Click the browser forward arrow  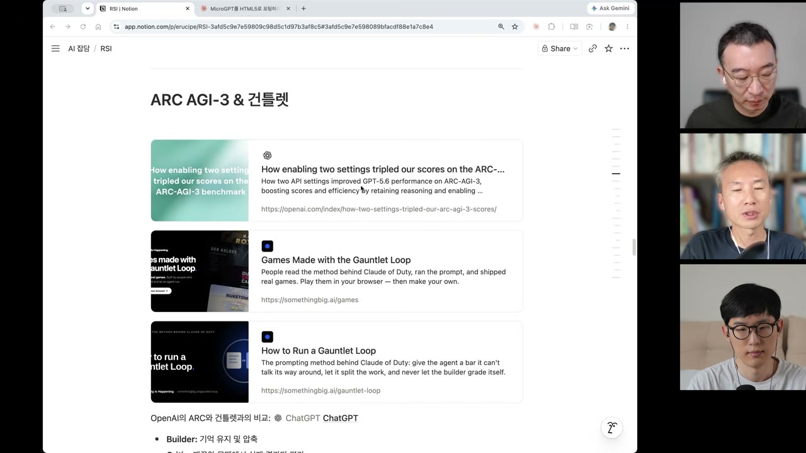[x=67, y=26]
